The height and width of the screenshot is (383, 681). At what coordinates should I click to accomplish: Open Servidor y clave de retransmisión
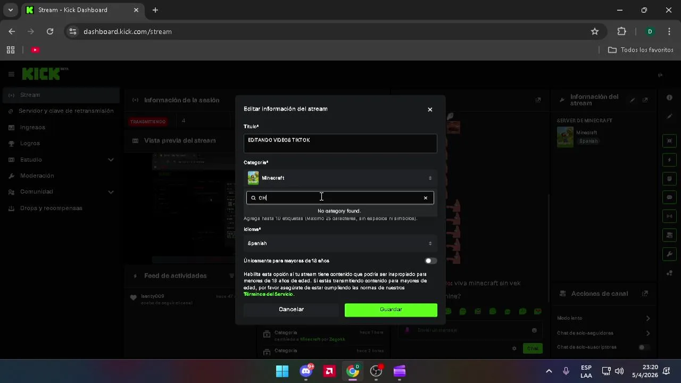61,111
